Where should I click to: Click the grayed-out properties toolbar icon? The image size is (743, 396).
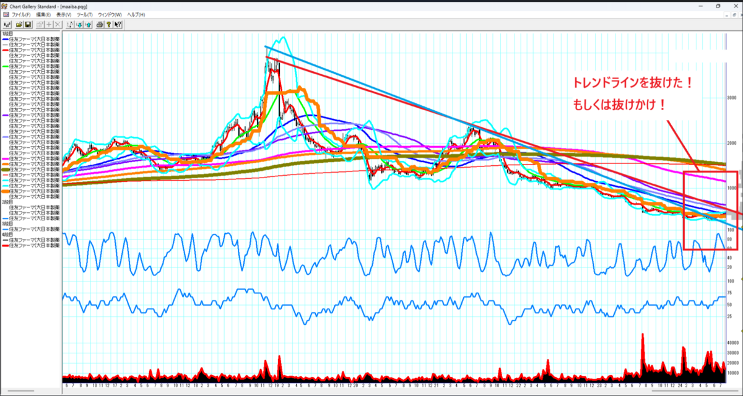pyautogui.click(x=40, y=25)
